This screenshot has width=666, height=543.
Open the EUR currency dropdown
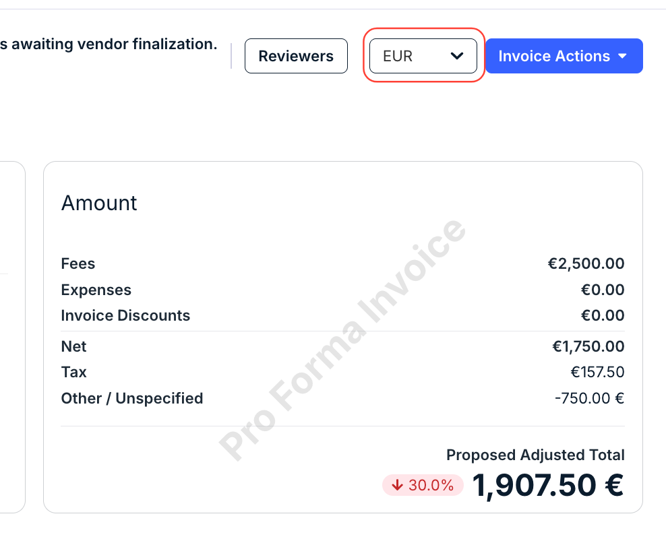[x=423, y=56]
